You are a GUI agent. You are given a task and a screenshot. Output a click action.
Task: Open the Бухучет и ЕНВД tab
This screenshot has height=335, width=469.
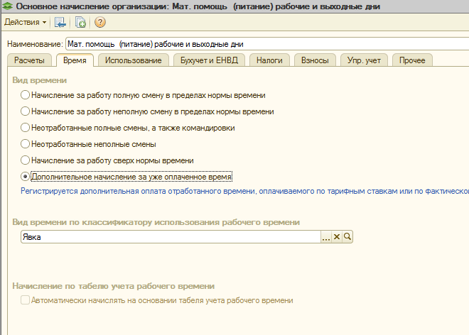[x=210, y=60]
